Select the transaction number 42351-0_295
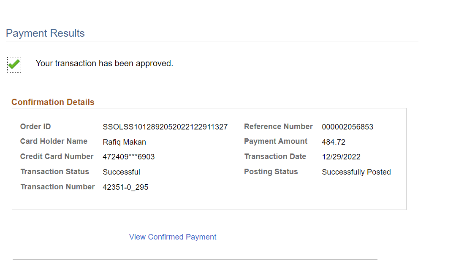The width and height of the screenshot is (475, 280). tap(125, 187)
